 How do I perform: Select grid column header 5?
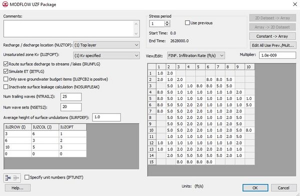point(200,67)
